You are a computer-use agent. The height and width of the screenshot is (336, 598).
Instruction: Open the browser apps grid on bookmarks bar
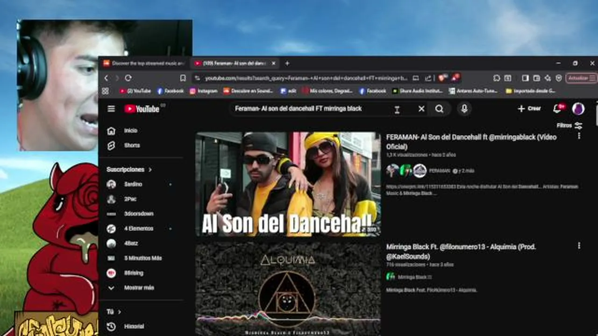click(105, 91)
